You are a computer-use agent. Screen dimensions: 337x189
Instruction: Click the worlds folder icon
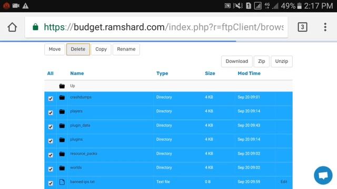pos(62,168)
